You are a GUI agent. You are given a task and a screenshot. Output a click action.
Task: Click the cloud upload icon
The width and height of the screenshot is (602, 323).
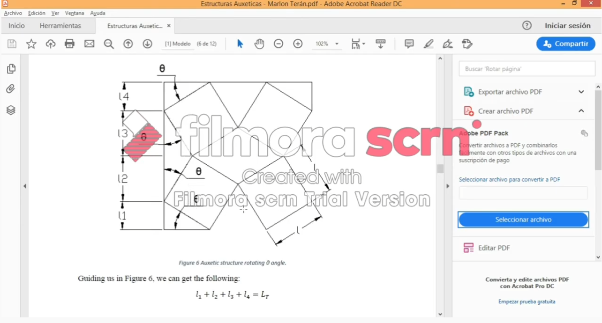(x=50, y=44)
